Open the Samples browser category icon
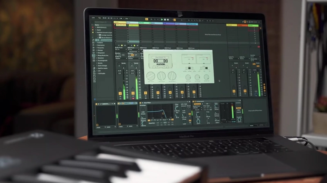This screenshot has width=327, height=183. 94,61
